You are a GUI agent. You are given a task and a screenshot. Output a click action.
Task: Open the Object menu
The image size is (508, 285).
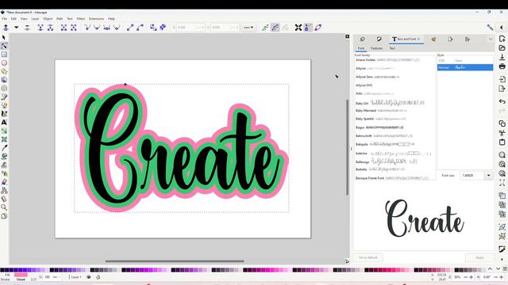point(48,19)
